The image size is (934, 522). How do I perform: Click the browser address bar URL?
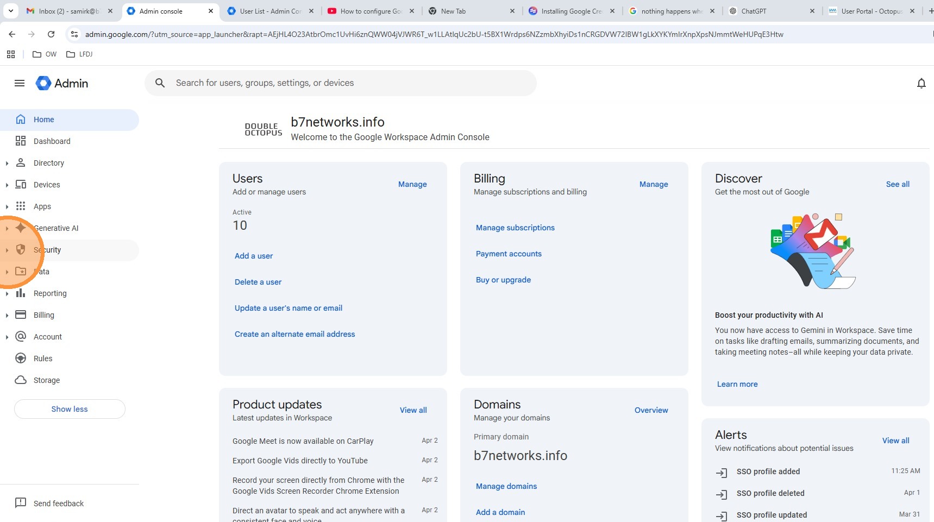tap(434, 34)
